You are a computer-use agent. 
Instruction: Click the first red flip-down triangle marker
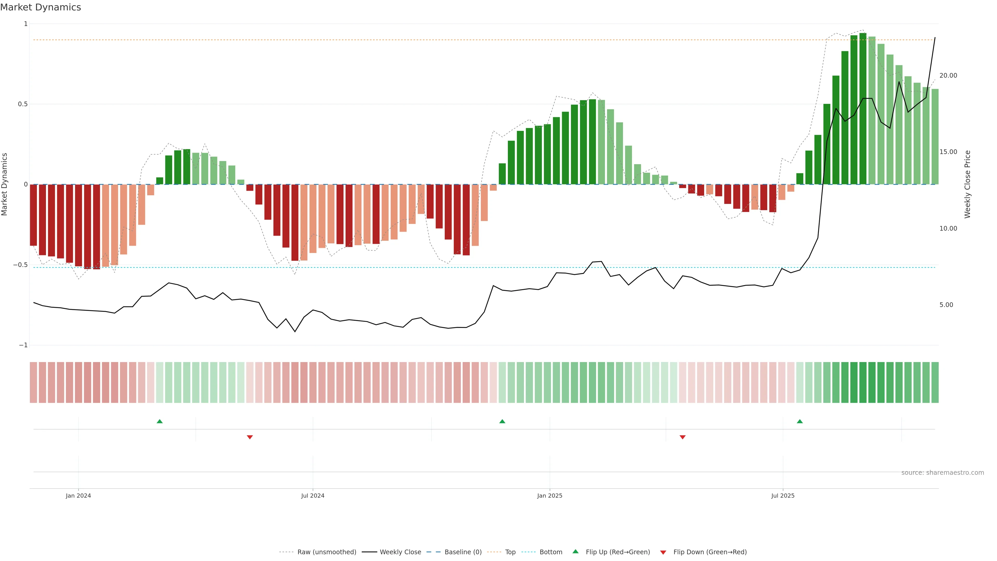point(250,437)
